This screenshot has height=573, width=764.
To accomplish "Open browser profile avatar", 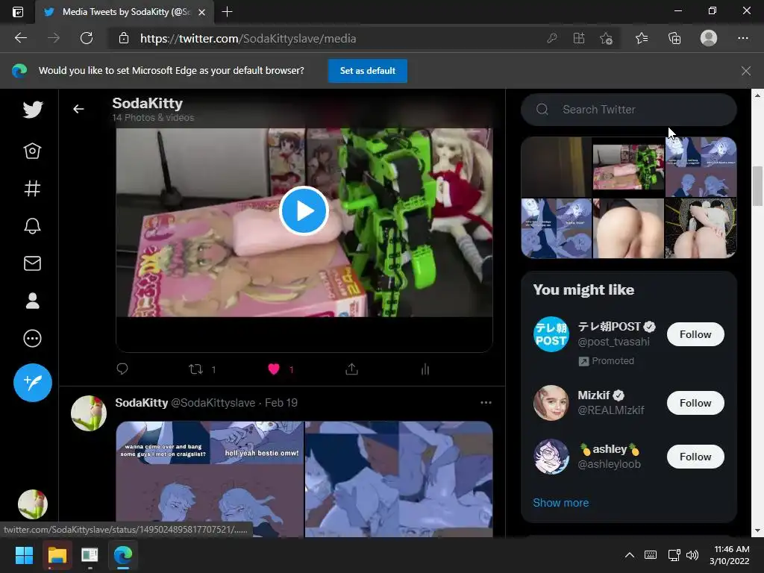I will pos(709,38).
